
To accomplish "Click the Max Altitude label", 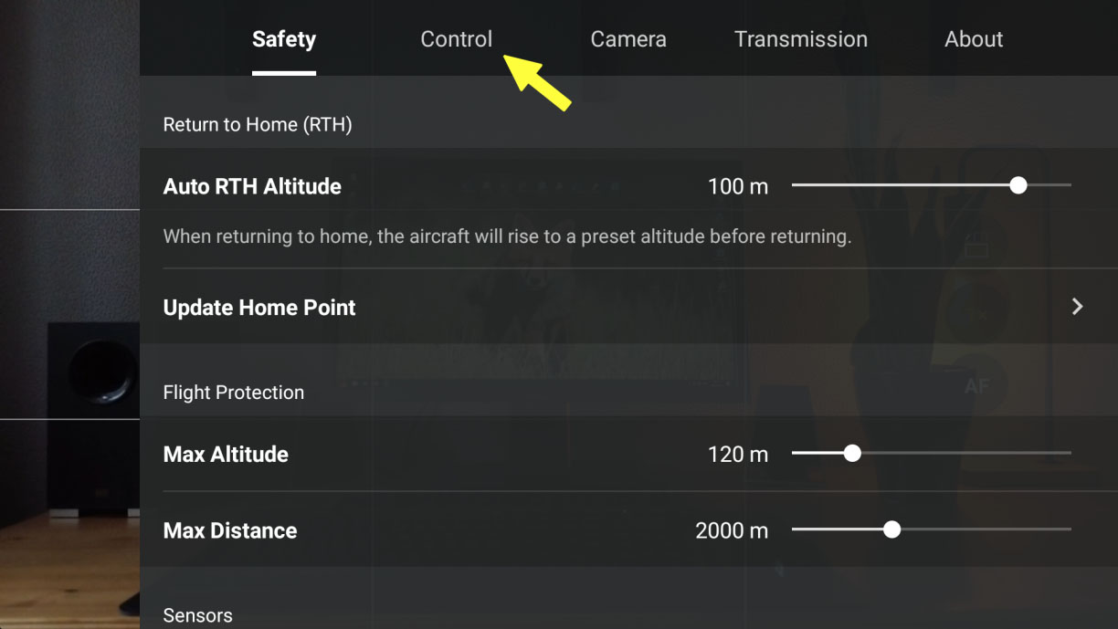I will pyautogui.click(x=226, y=454).
